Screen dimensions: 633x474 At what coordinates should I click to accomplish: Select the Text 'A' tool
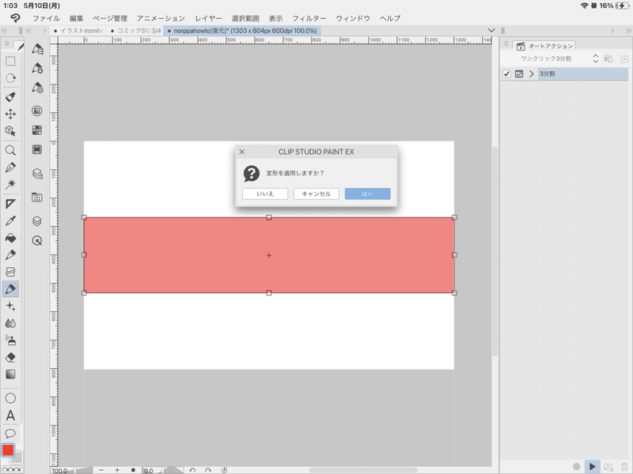[x=10, y=416]
